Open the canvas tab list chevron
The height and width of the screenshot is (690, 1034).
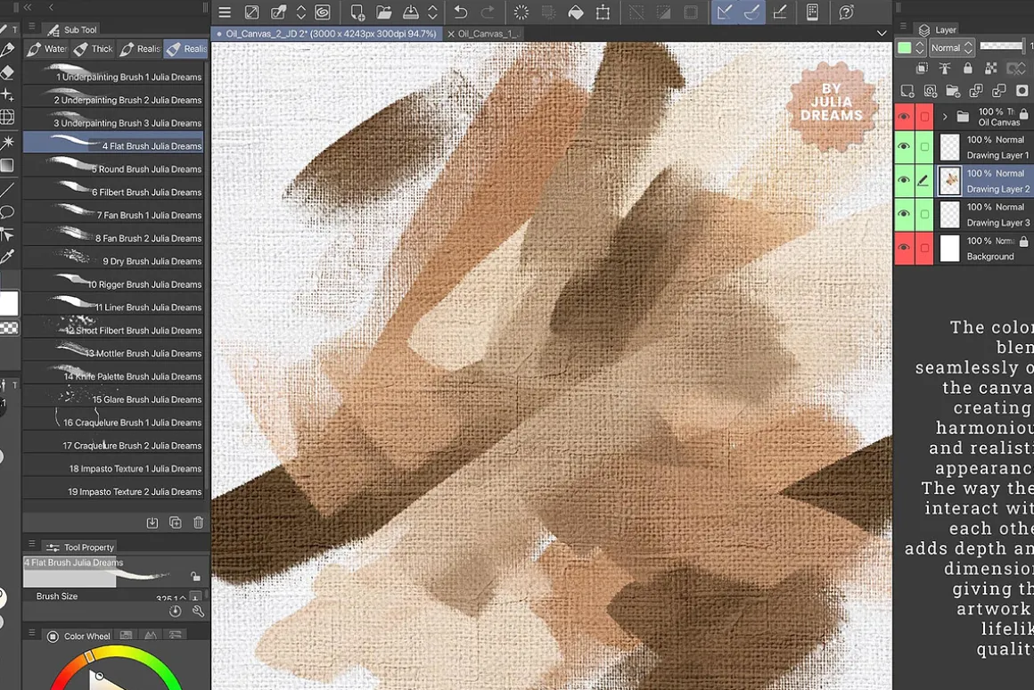(882, 33)
